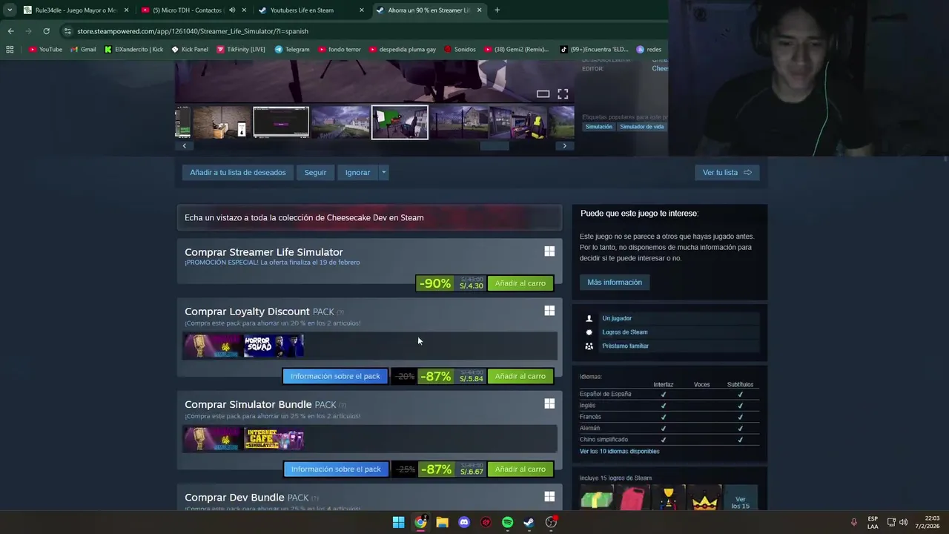Viewport: 949px width, 534px height.
Task: View site information icon in address bar
Action: point(67,31)
